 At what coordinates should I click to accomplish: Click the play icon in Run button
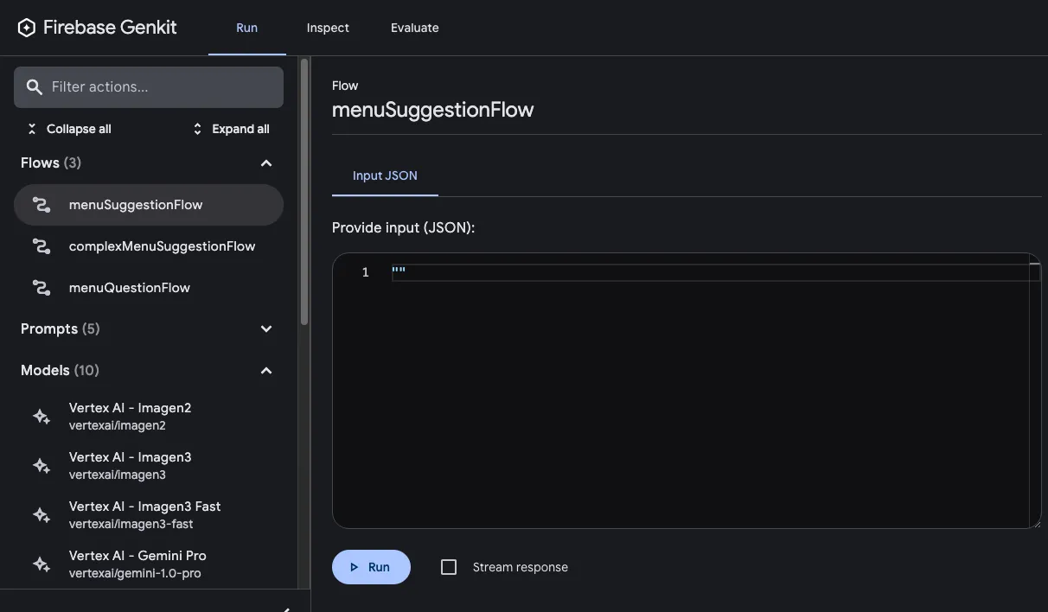[354, 567]
